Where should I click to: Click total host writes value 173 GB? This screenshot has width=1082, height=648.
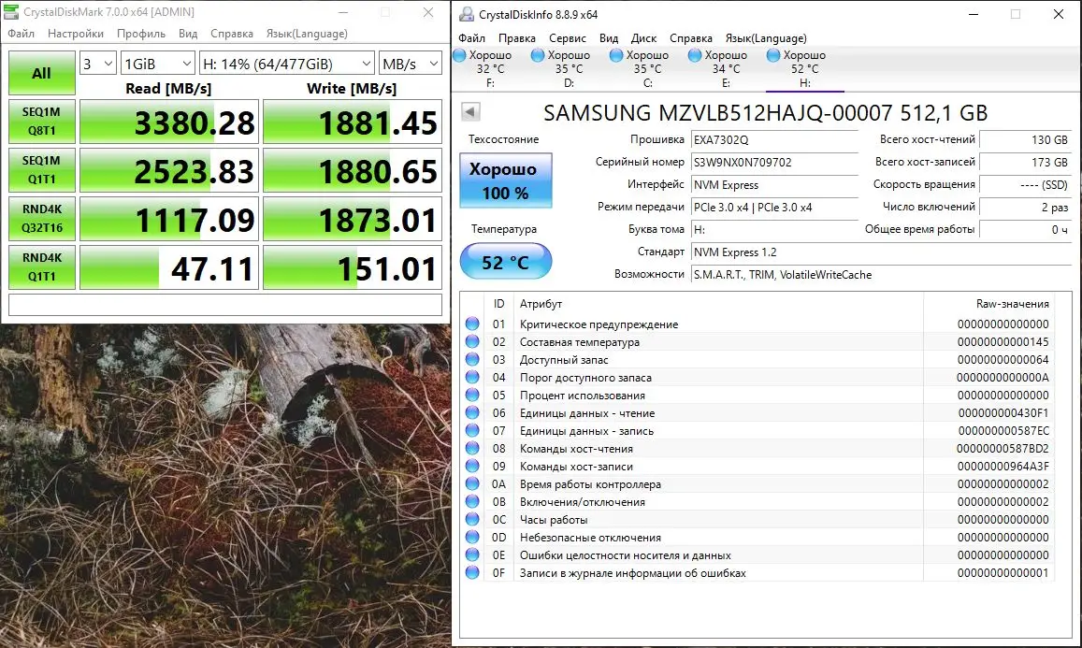click(x=1024, y=162)
